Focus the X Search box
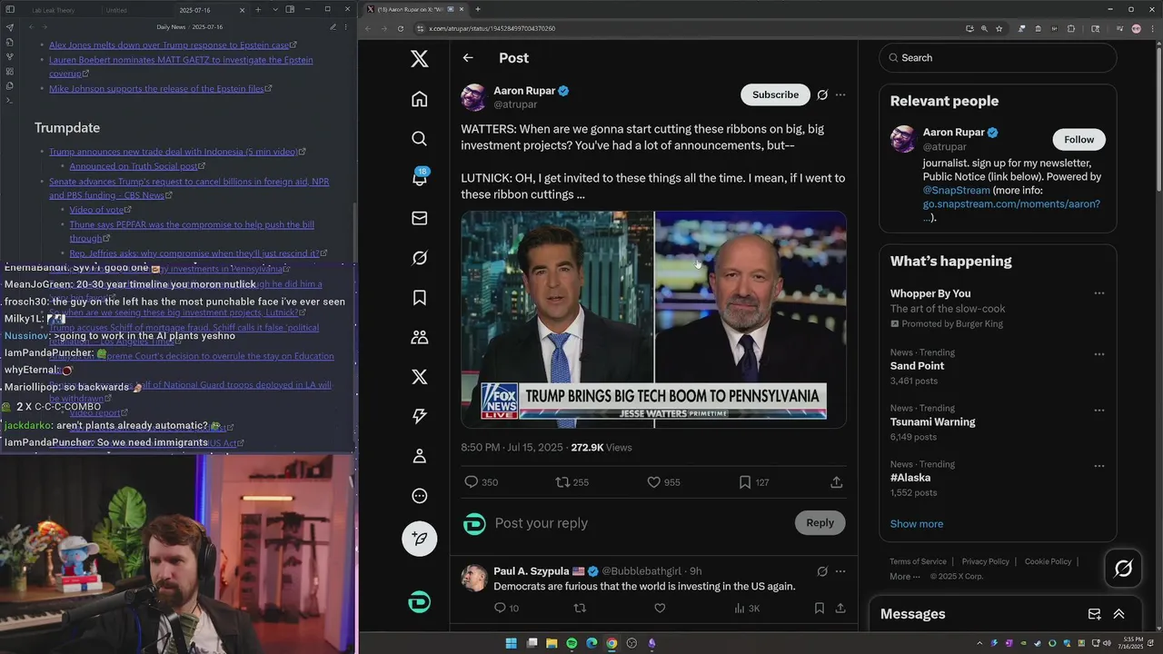 997,58
